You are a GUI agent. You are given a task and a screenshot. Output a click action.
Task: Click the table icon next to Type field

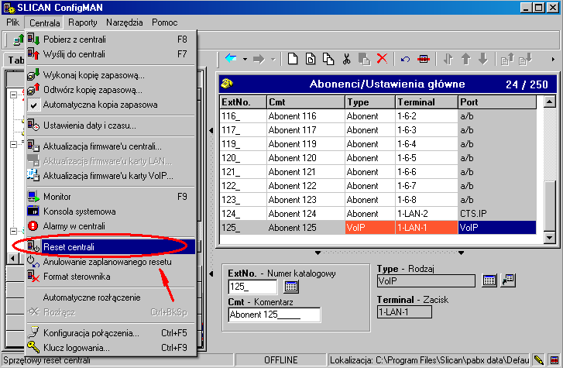click(x=489, y=280)
